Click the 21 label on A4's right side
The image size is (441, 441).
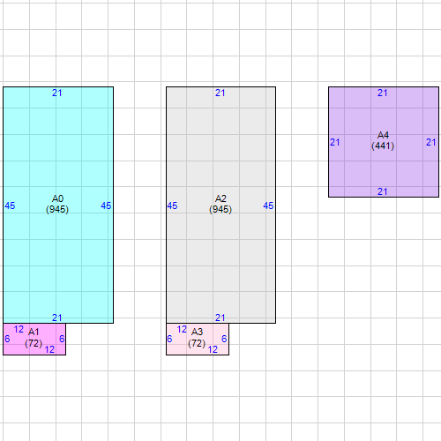pyautogui.click(x=431, y=142)
